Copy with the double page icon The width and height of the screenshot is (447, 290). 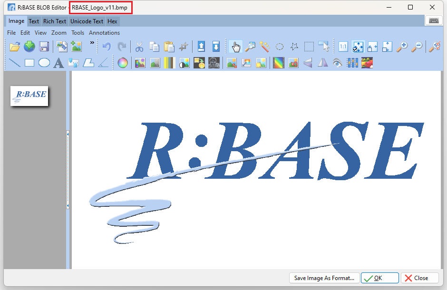click(154, 47)
